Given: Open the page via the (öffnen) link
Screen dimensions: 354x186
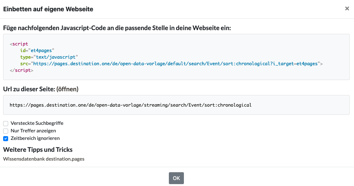Looking at the screenshot, I should (67, 89).
